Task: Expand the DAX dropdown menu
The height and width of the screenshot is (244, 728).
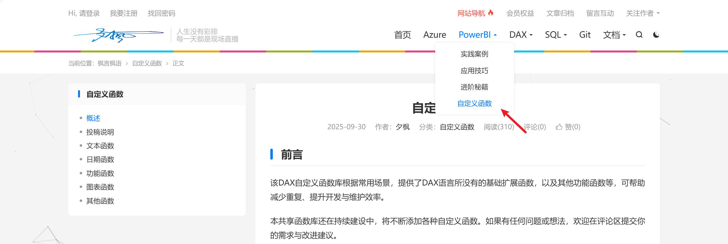Action: click(x=521, y=35)
